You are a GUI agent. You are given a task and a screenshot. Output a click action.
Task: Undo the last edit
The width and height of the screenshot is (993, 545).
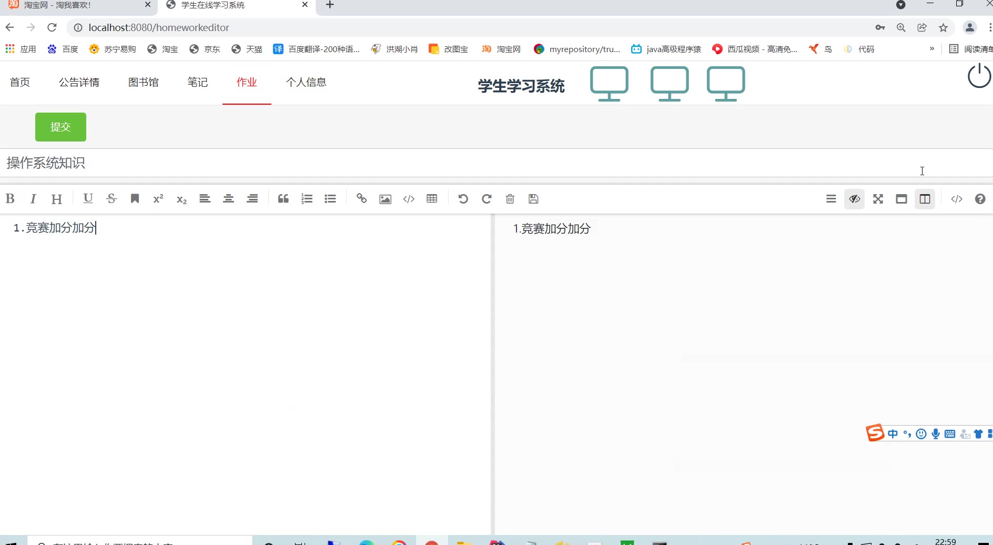tap(463, 199)
